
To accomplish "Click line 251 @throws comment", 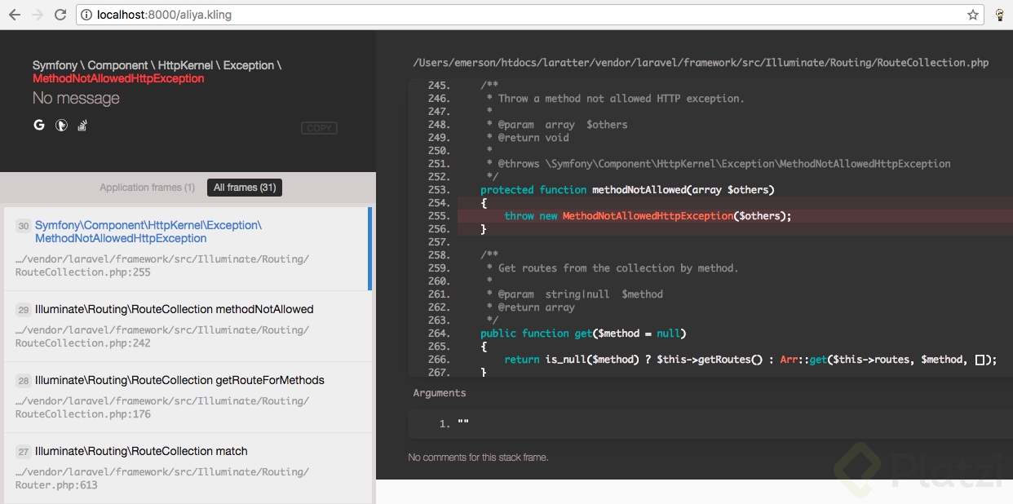I will pos(719,164).
